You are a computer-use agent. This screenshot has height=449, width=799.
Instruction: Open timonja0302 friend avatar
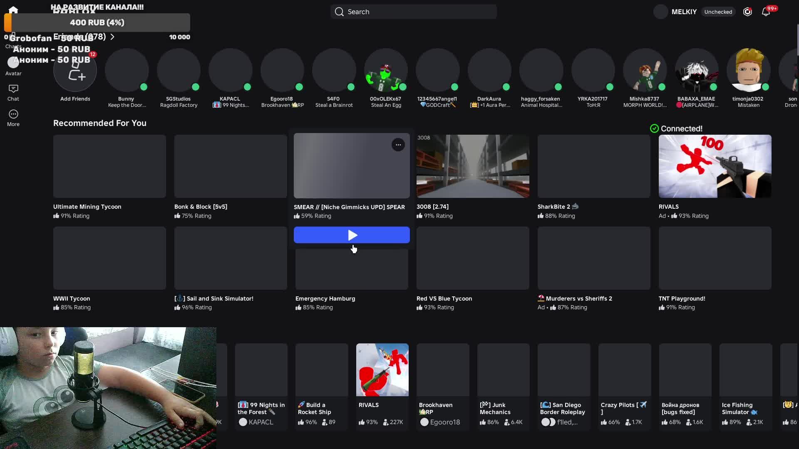748,70
